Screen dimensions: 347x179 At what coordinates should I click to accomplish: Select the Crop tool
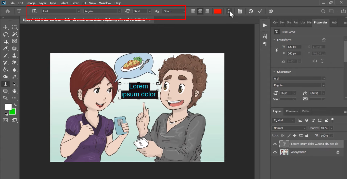[x=5, y=41]
